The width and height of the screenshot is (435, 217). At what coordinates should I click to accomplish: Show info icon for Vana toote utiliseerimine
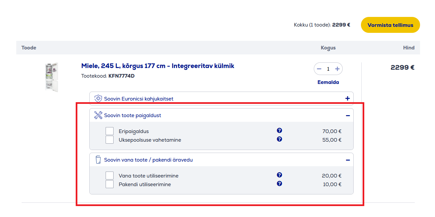279,175
